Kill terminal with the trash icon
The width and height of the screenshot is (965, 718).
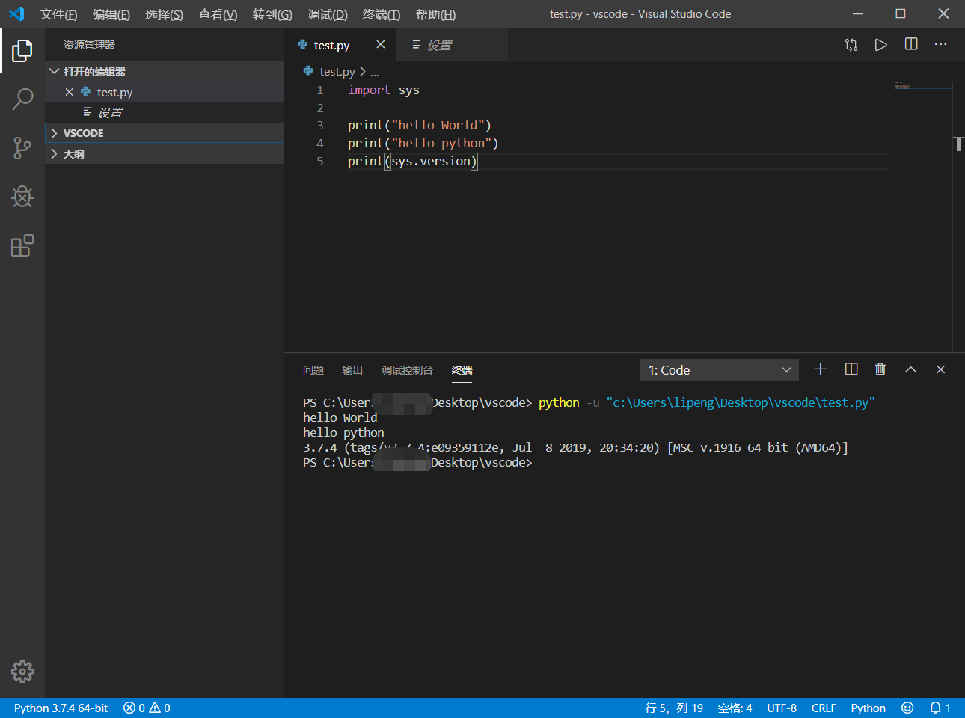pyautogui.click(x=880, y=369)
